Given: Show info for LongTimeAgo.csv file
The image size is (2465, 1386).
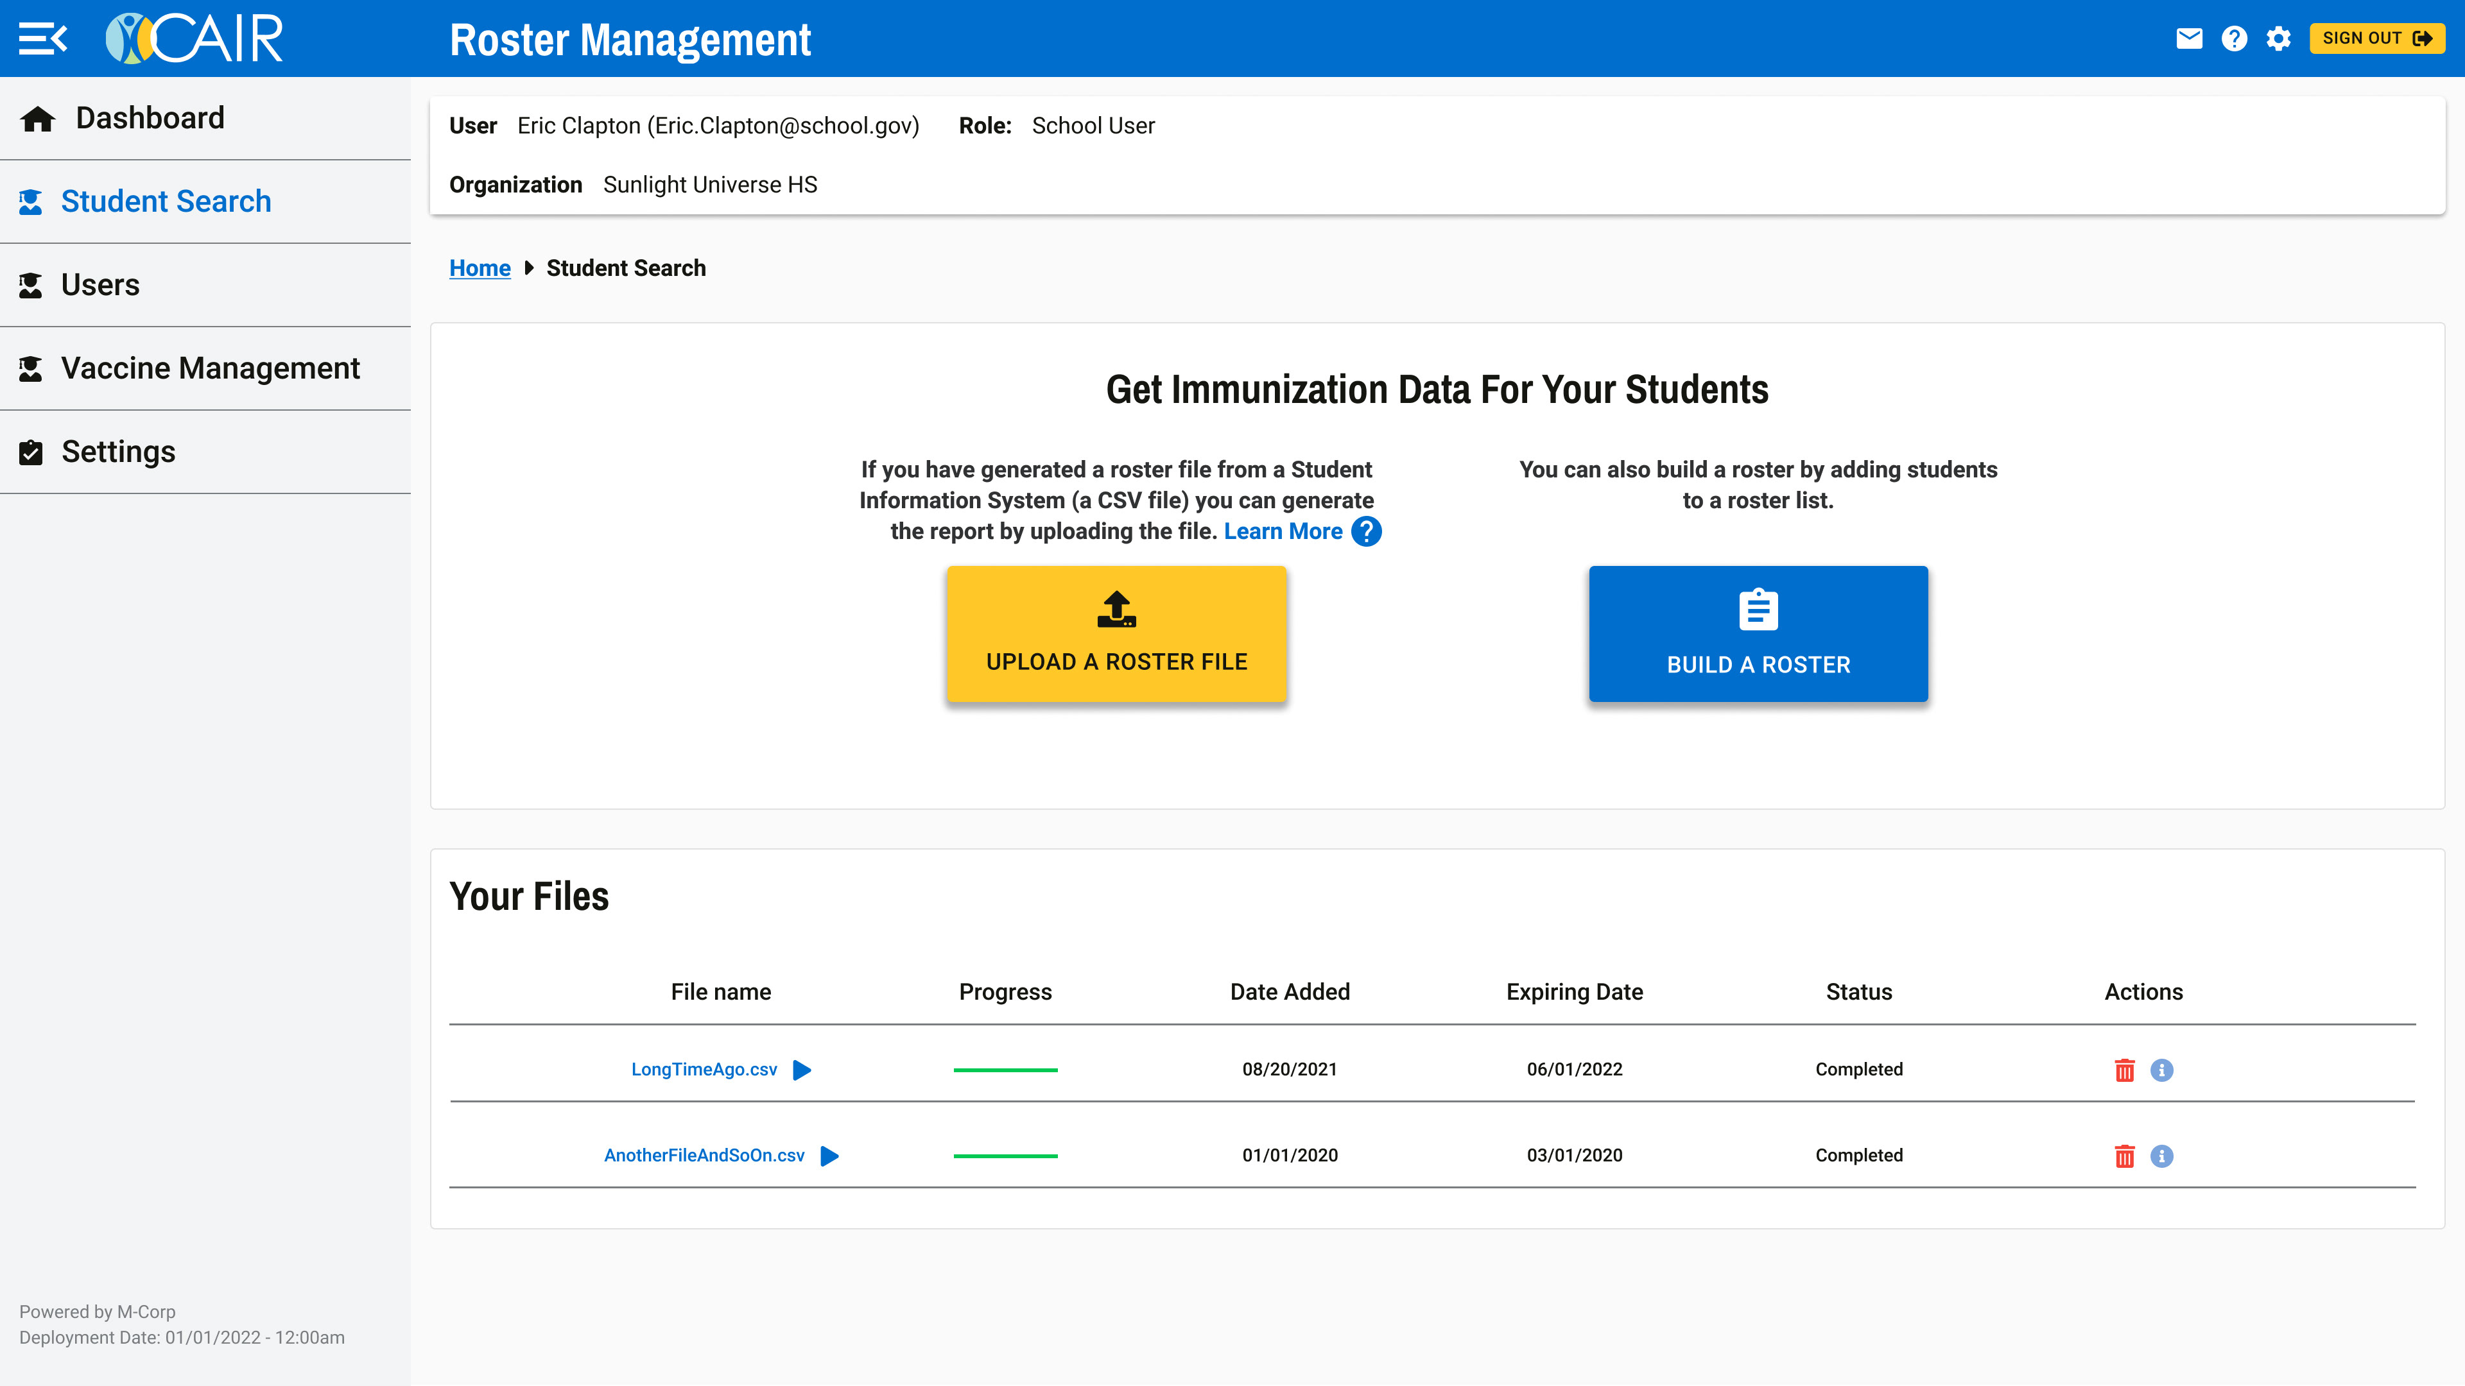Looking at the screenshot, I should pos(2161,1070).
